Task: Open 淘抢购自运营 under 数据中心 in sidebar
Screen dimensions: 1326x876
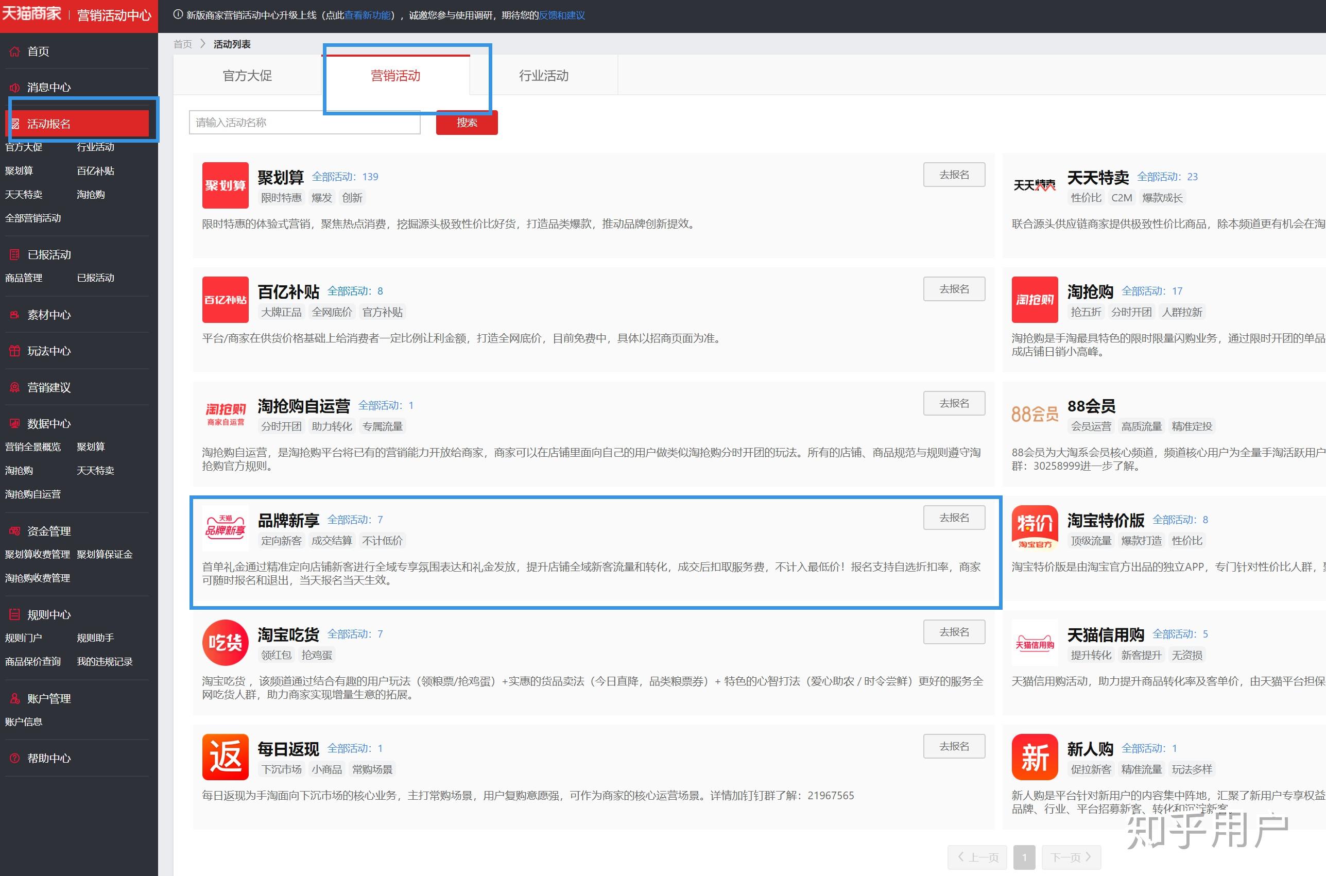Action: [x=33, y=494]
